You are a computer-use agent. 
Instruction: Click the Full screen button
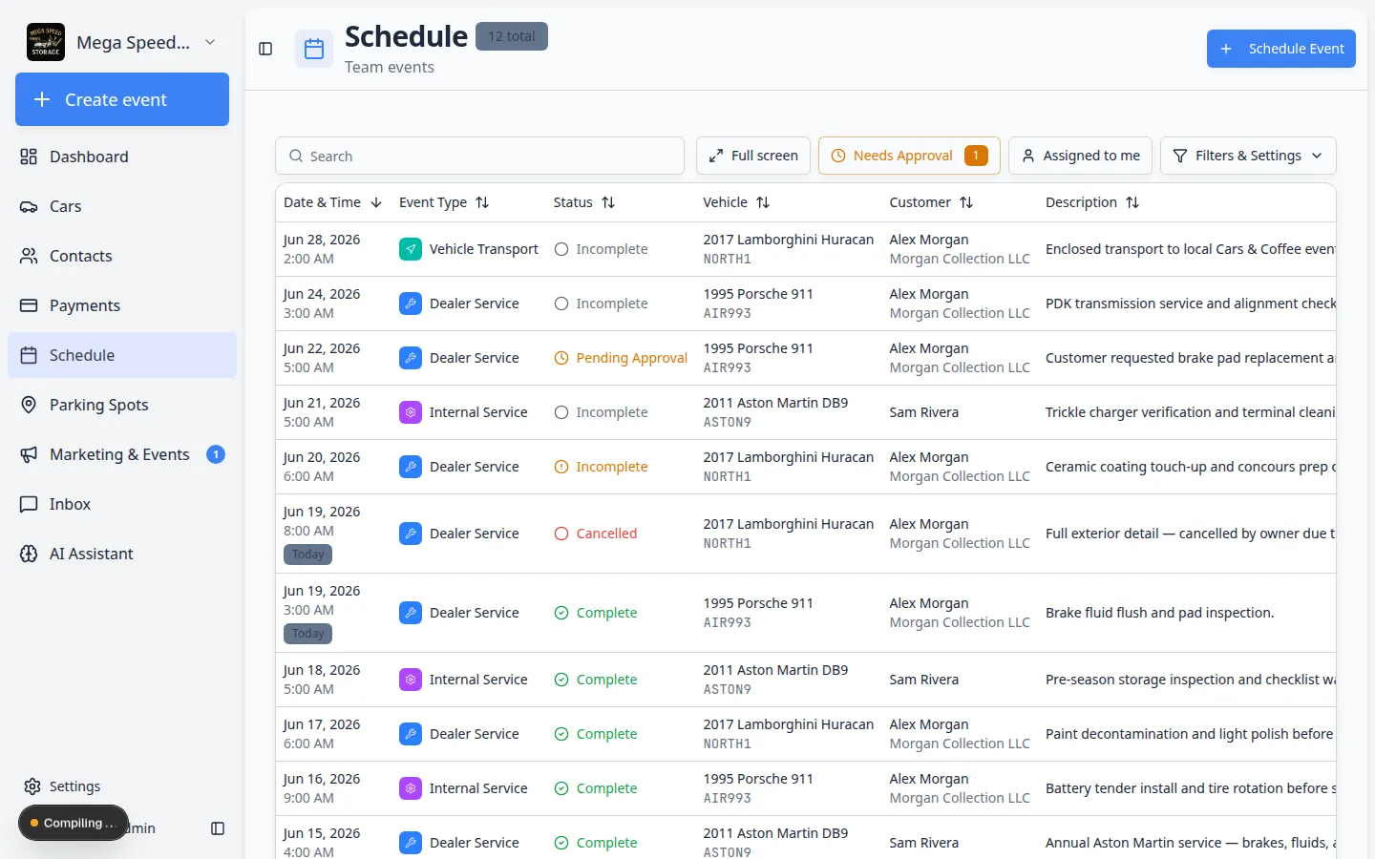(752, 156)
